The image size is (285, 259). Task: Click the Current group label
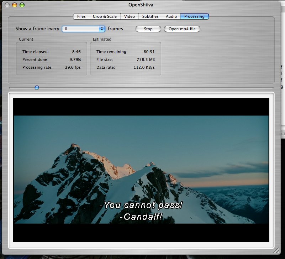(26, 39)
